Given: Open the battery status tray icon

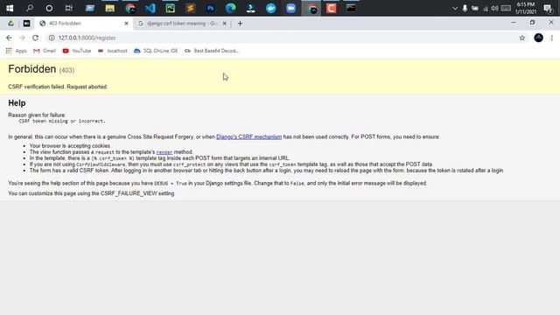Looking at the screenshot, I should (474, 8).
